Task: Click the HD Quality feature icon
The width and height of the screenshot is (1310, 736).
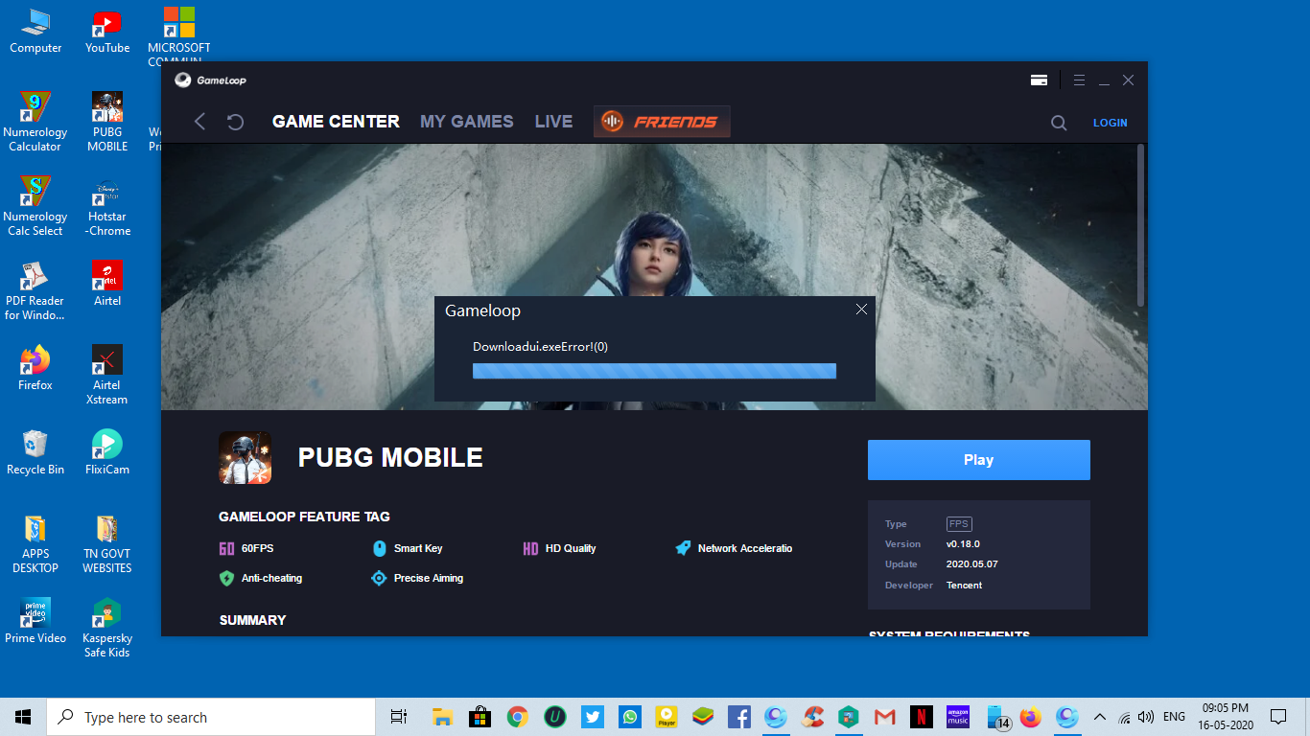Action: (530, 548)
